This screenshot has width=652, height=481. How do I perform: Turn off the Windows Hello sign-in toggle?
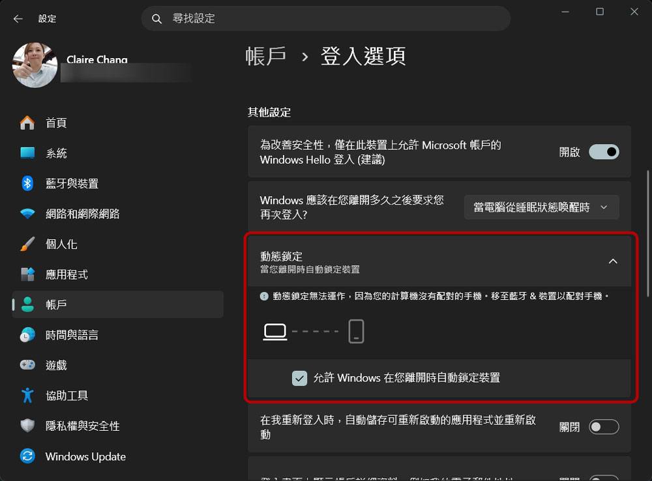tap(604, 152)
